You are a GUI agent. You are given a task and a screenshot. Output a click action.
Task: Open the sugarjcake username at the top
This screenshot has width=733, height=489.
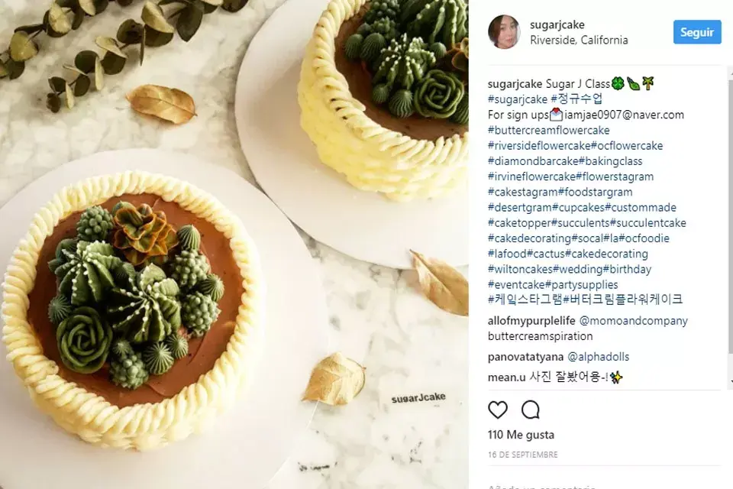point(557,24)
